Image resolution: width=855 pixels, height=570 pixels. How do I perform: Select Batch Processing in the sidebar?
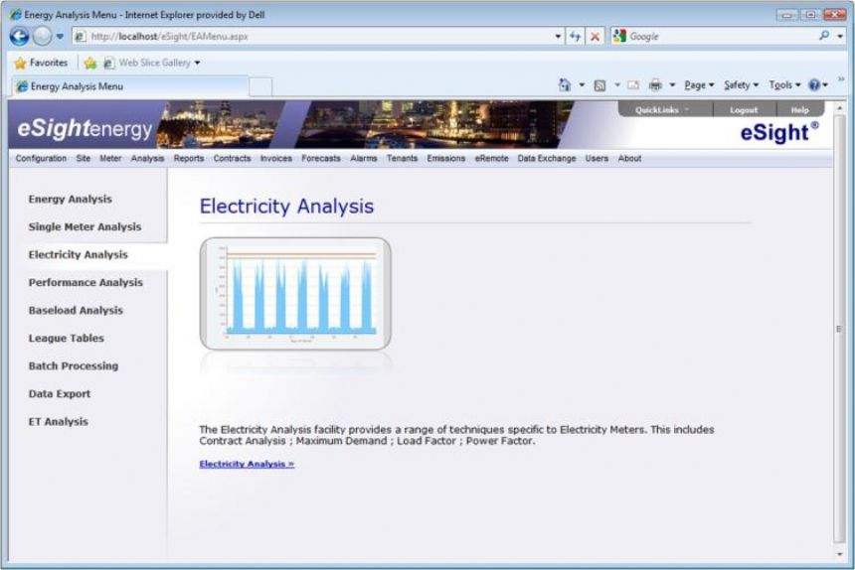[73, 365]
